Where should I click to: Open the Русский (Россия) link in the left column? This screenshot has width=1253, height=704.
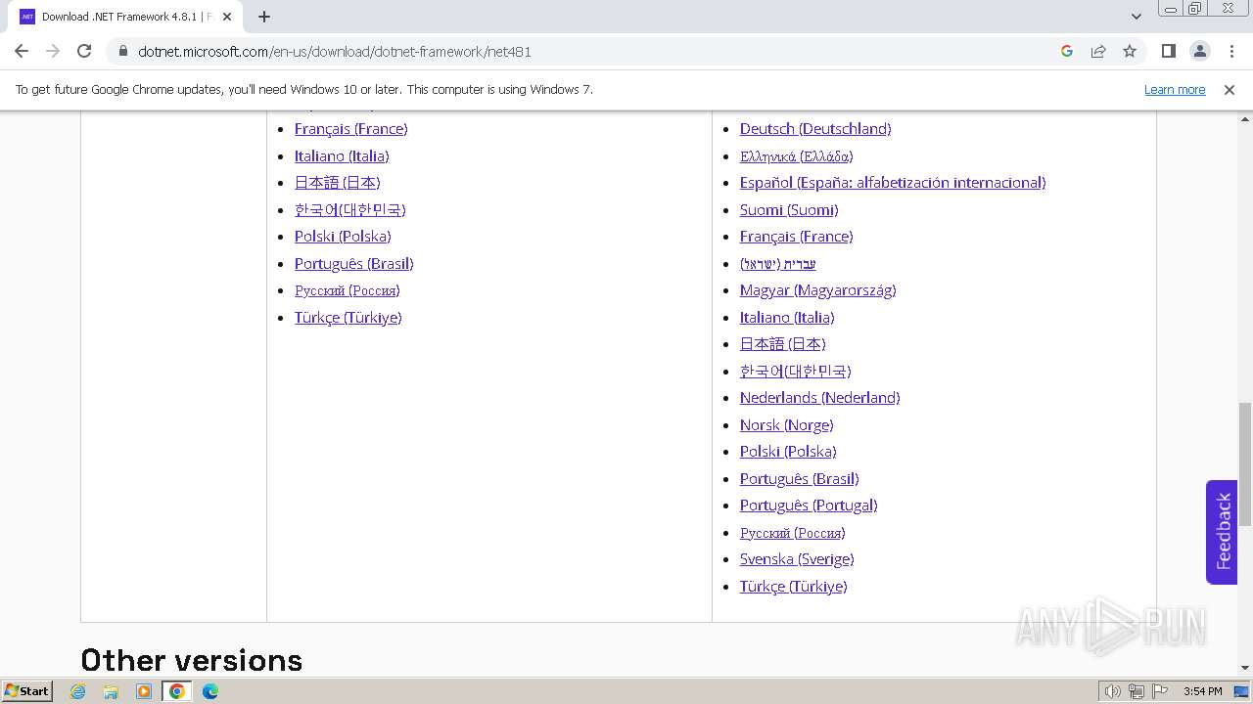(347, 290)
